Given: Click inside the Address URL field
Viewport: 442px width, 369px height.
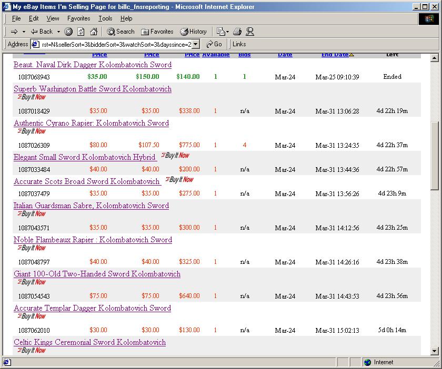Looking at the screenshot, I should coord(116,45).
